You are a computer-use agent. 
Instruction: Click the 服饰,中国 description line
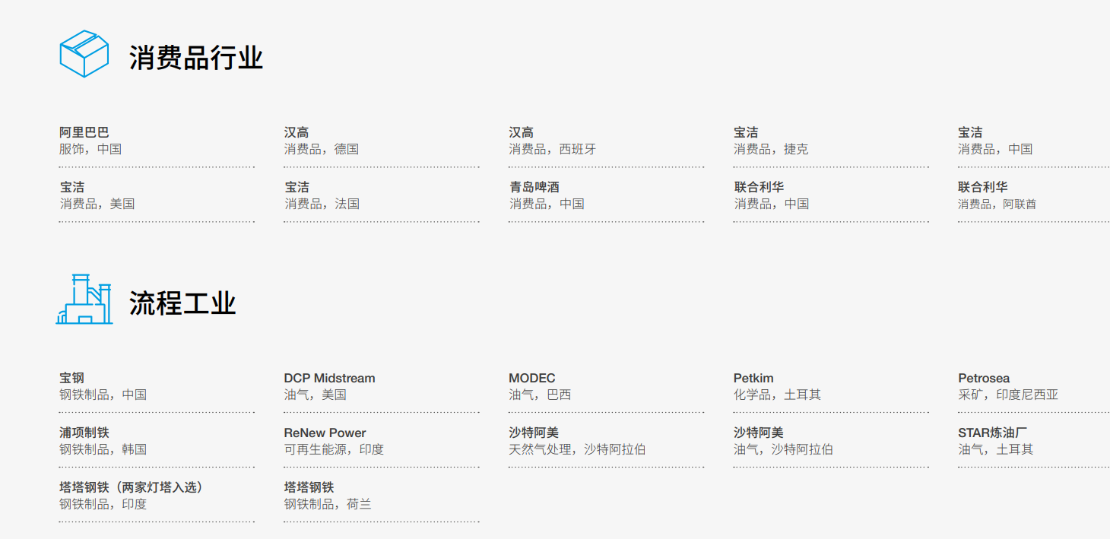tap(90, 149)
